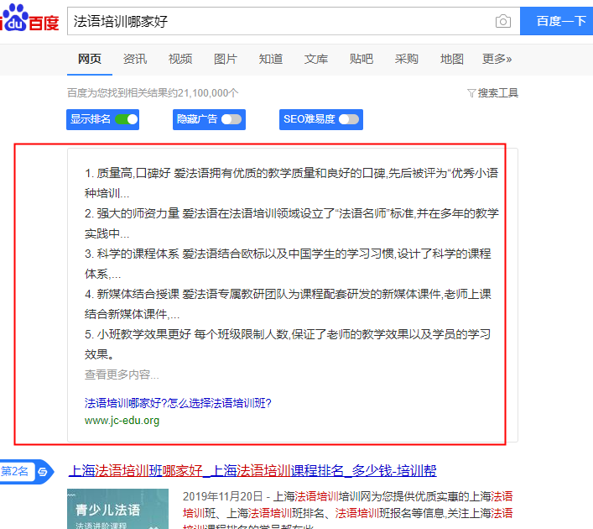Select the 贴吧 tab
This screenshot has height=529, width=593.
tap(362, 59)
